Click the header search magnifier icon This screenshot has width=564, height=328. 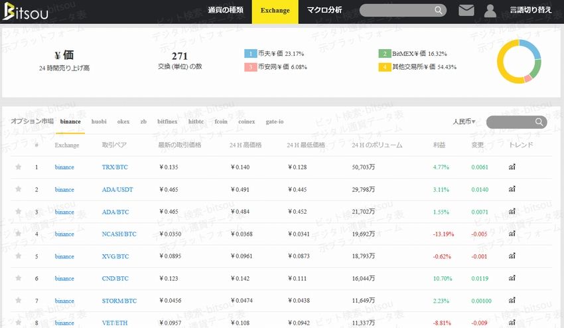(x=438, y=10)
